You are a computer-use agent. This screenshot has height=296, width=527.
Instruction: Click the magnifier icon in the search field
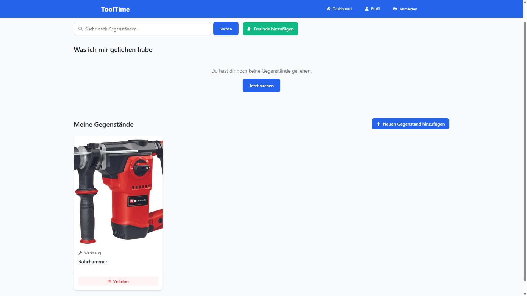[80, 29]
